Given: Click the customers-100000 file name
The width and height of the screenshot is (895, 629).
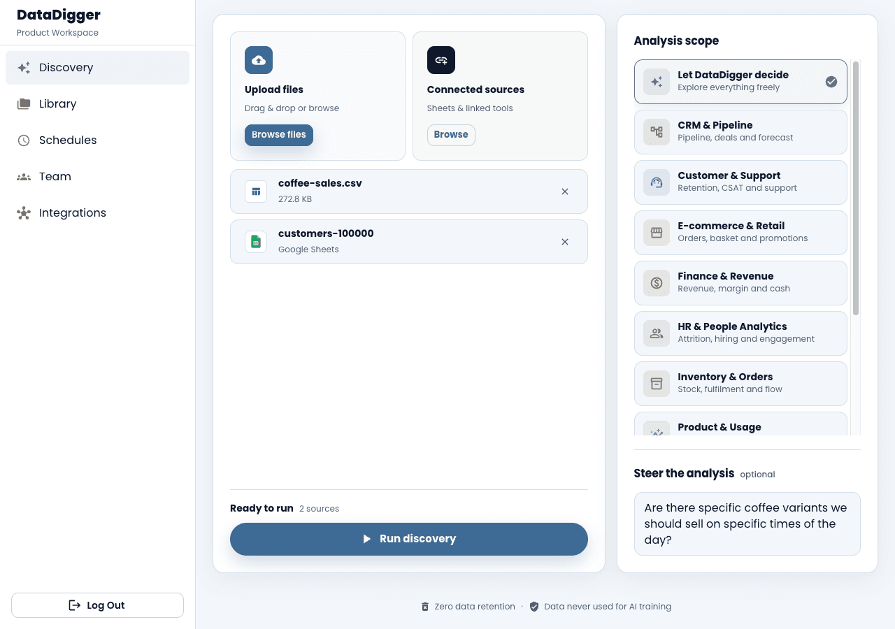Looking at the screenshot, I should (326, 234).
